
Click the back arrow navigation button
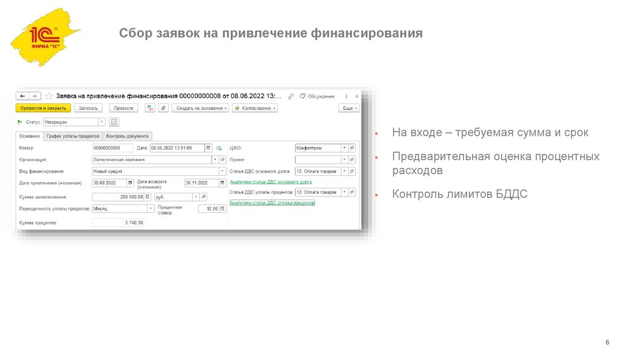click(x=22, y=96)
